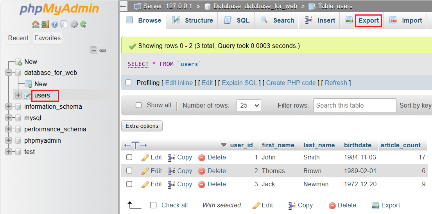Open the phpMyAdmin documentation question-mark icon
Screen dimensions: 432x214
[x=55, y=25]
